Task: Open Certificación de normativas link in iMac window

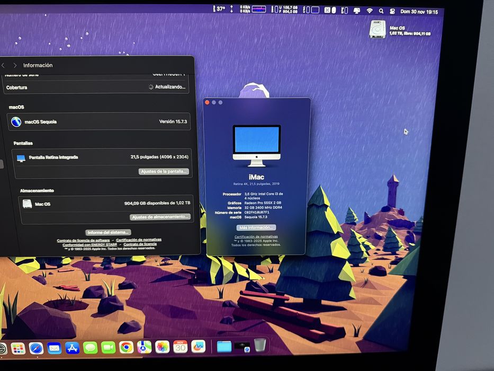Action: coord(256,236)
